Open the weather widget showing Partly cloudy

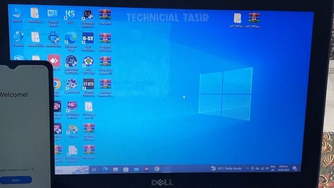point(226,168)
